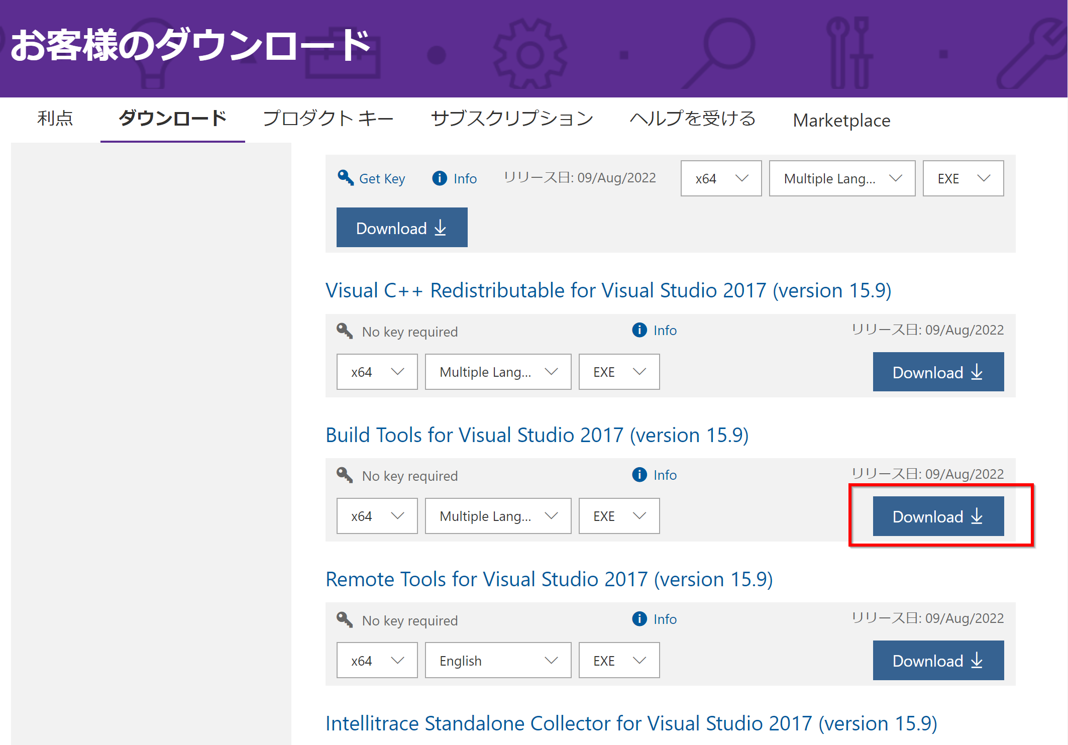Screen dimensions: 1068x745
Task: Click the Info icon beside Get Key
Action: (440, 178)
